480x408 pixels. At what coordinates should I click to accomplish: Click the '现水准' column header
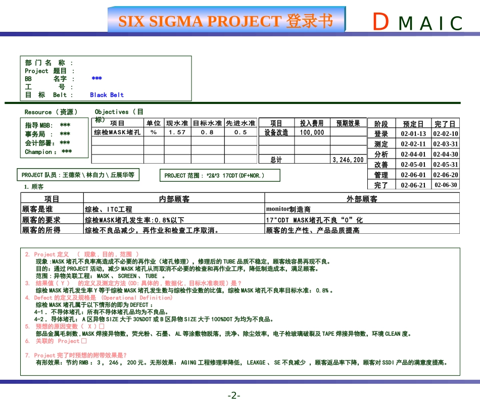coord(177,123)
